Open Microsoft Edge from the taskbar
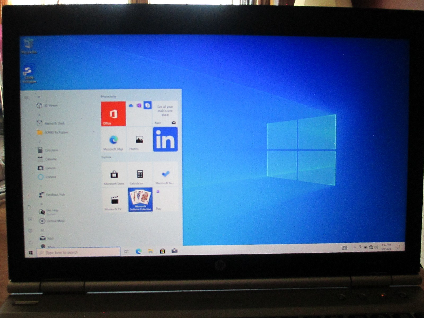Image resolution: width=424 pixels, height=318 pixels. pos(138,251)
